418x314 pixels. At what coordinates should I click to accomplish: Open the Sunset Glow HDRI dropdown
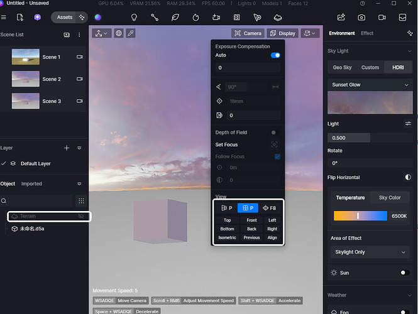(x=370, y=85)
